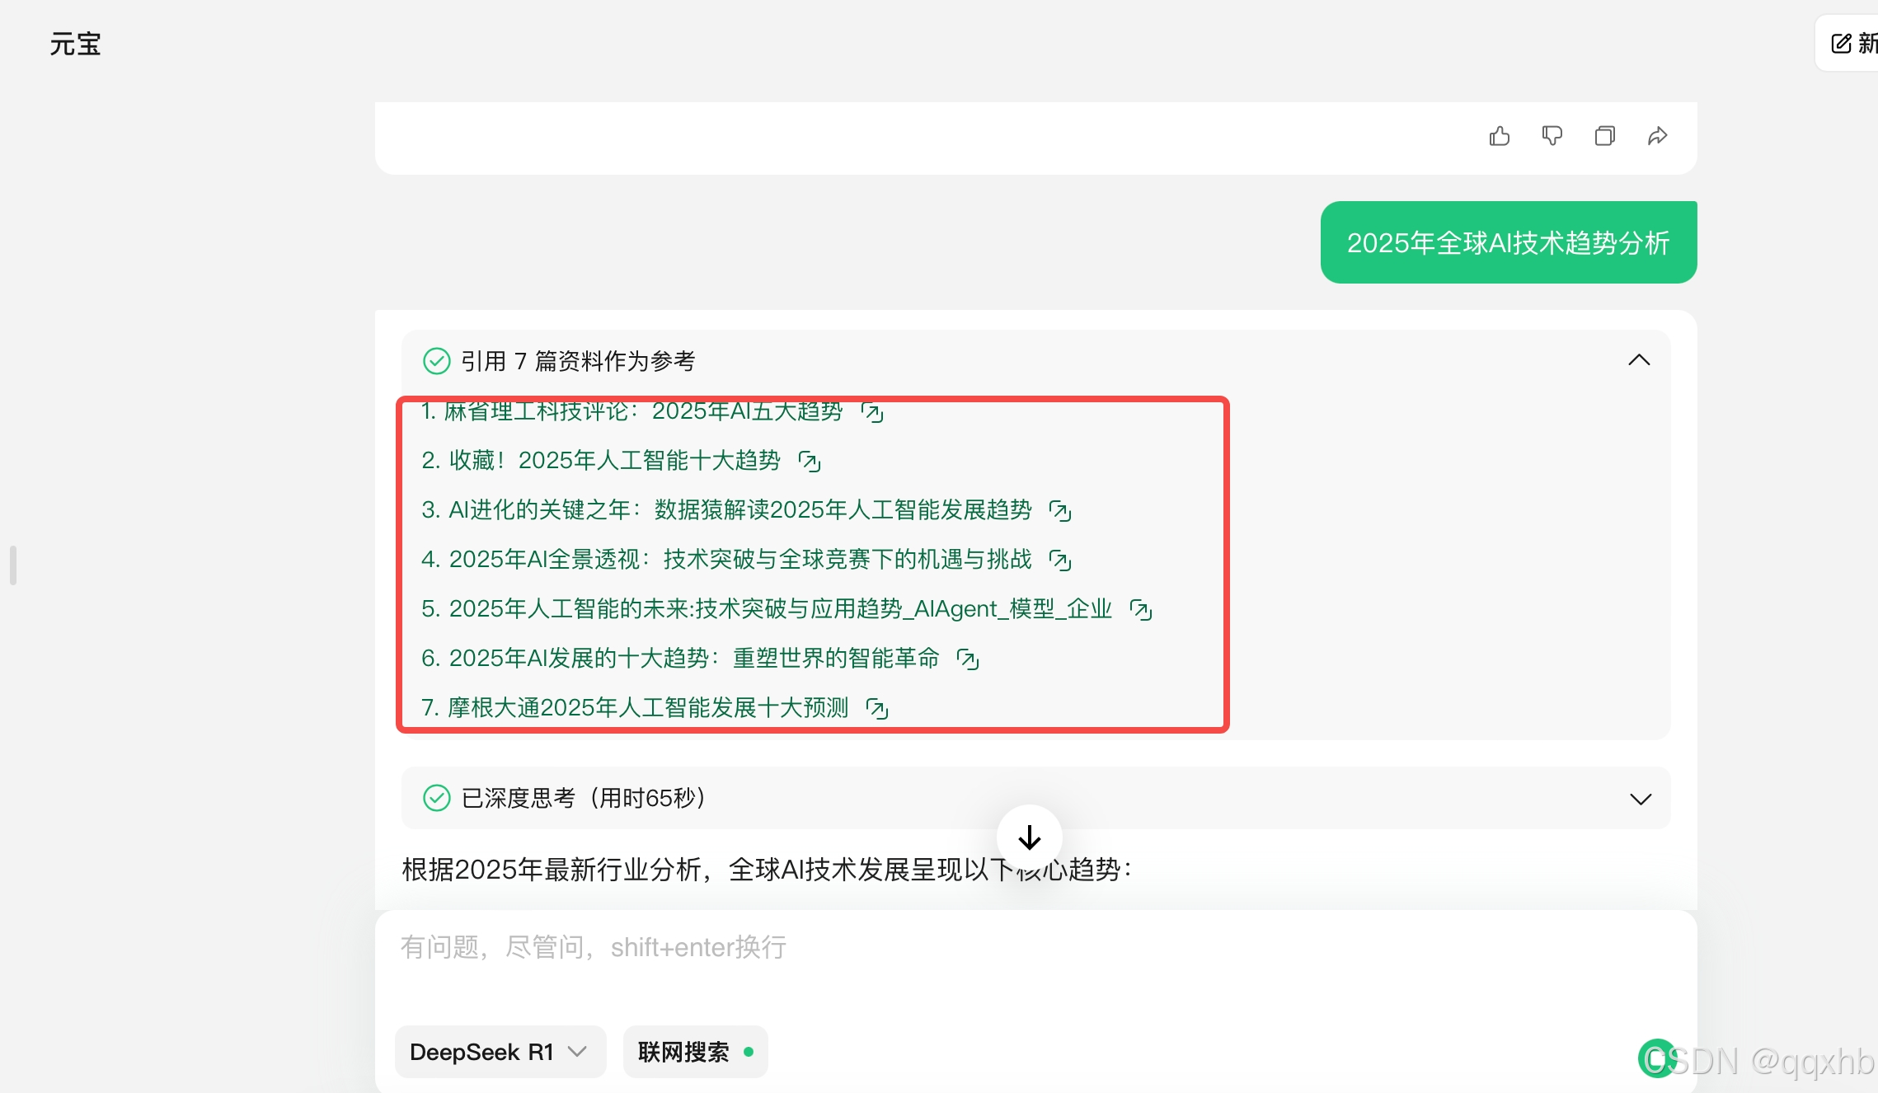This screenshot has width=1878, height=1093.
Task: Collapse the 引用 7 篇资料 references panel
Action: click(1639, 360)
